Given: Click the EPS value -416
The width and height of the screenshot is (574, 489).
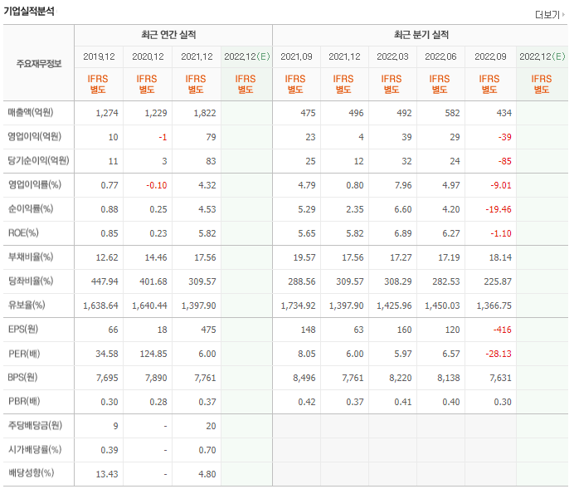Looking at the screenshot, I should pos(503,330).
